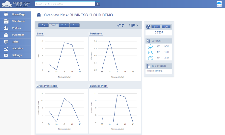
Task: Switch chart view to Day
Action: coord(43,25)
